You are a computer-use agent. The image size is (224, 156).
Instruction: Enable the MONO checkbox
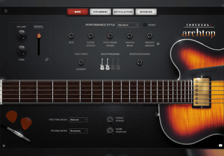pyautogui.click(x=145, y=25)
